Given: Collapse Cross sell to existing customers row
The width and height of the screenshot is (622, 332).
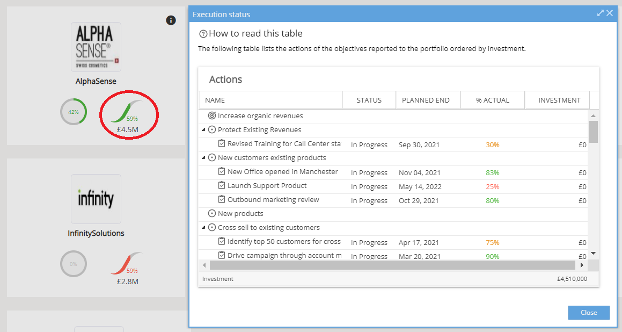Looking at the screenshot, I should (203, 228).
